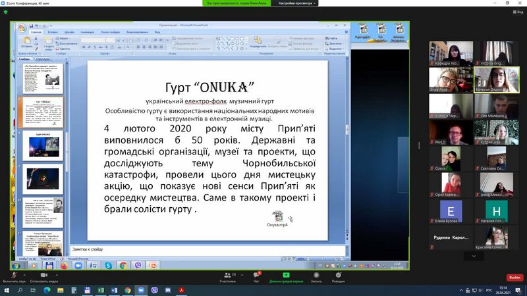Open Настройки просмотра view options dropdown
Image resolution: width=527 pixels, height=296 pixels.
click(x=297, y=3)
